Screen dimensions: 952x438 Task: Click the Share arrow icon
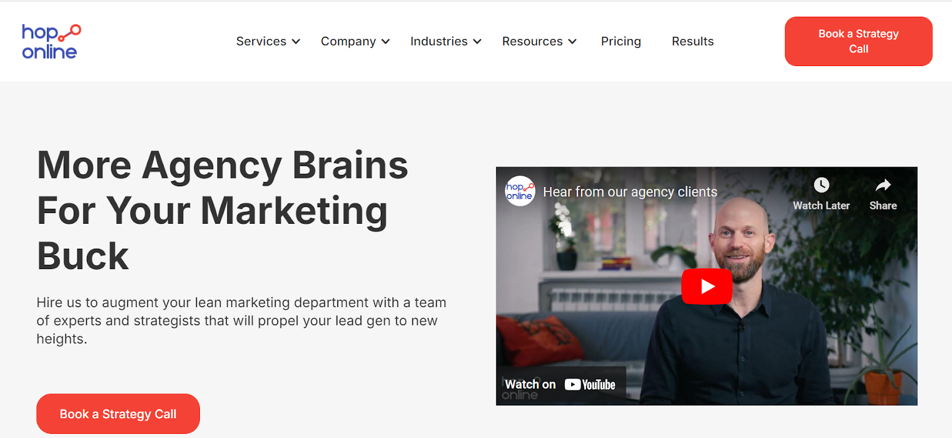pyautogui.click(x=883, y=185)
